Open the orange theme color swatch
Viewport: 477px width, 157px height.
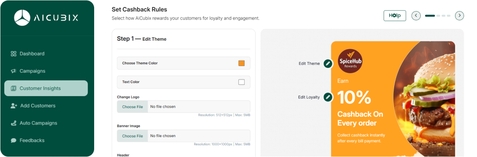click(x=241, y=63)
